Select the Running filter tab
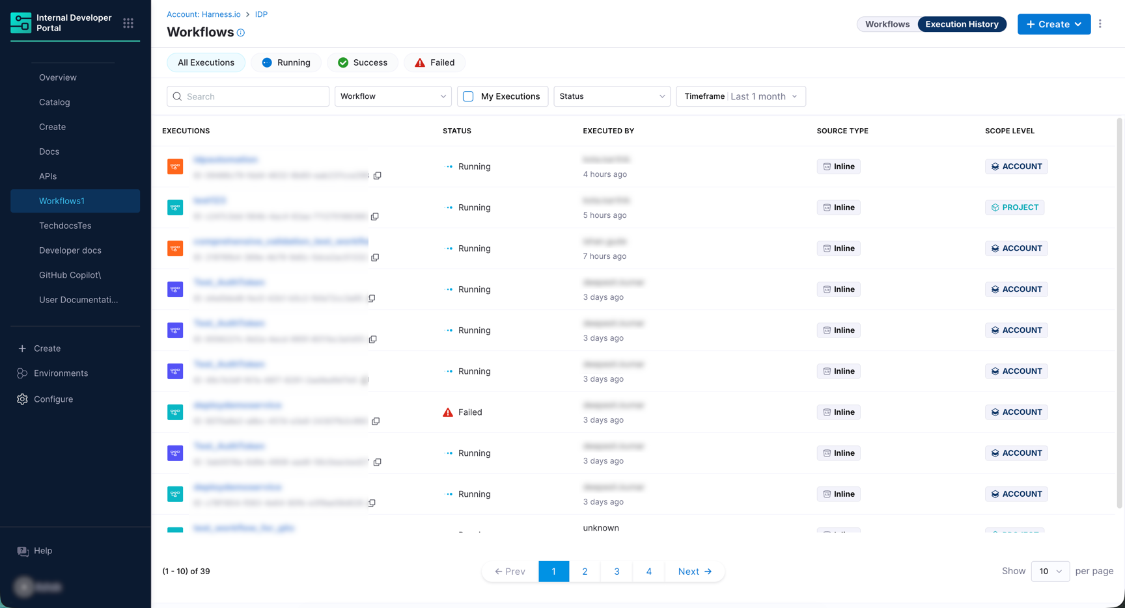 pyautogui.click(x=286, y=62)
